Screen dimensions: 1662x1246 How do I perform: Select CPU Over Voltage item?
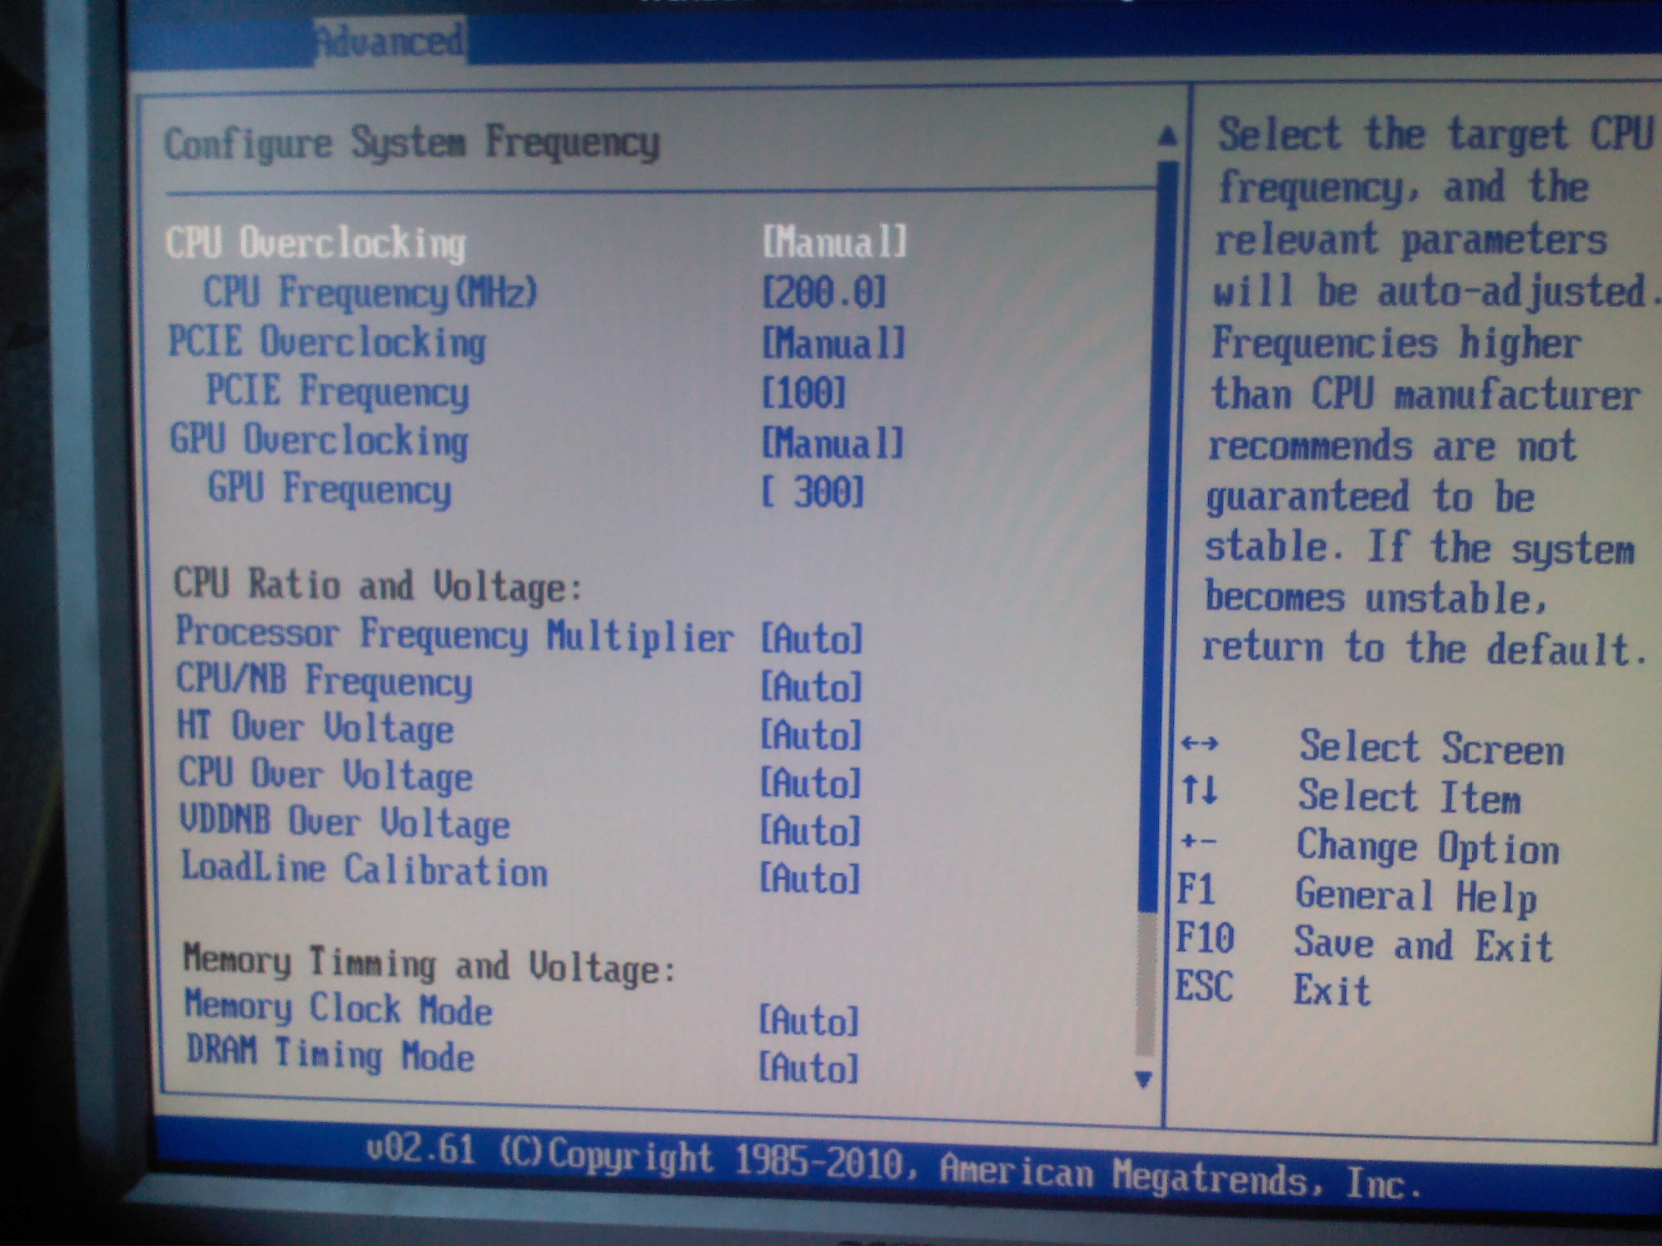coord(325,775)
